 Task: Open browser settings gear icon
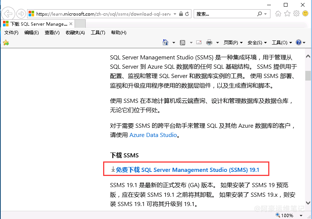(x=296, y=13)
